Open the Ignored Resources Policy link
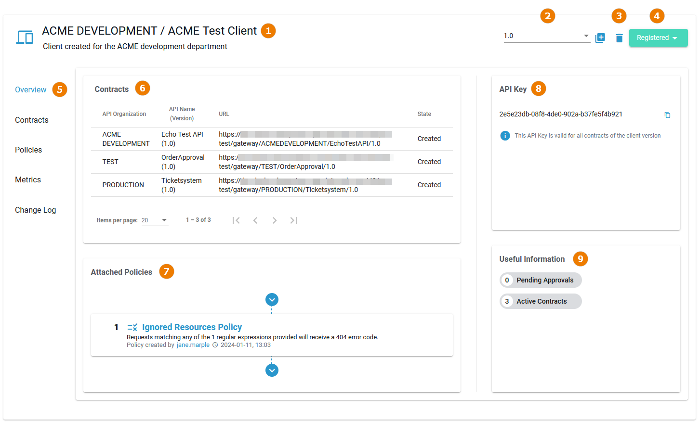This screenshot has height=422, width=700. [x=192, y=327]
